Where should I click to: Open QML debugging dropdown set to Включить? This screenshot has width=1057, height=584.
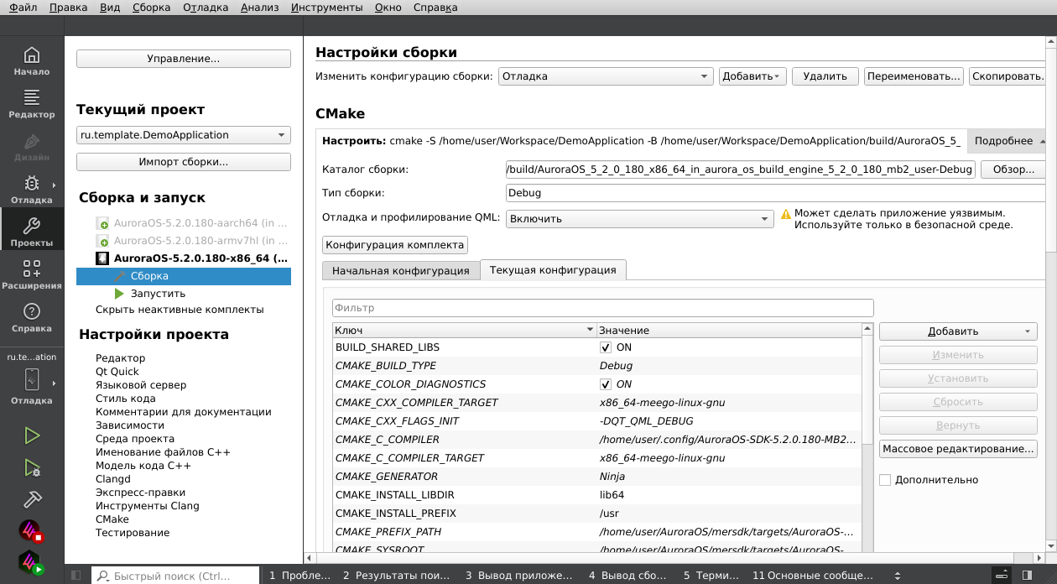pos(639,219)
